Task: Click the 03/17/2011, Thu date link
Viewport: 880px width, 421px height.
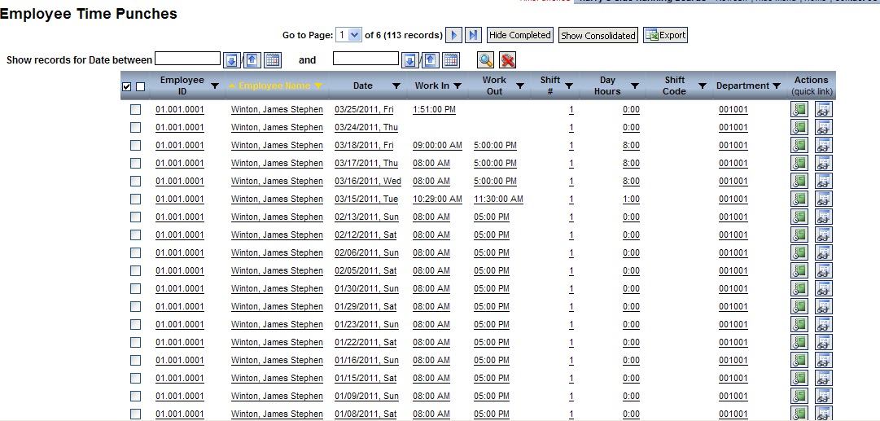Action: pos(366,164)
